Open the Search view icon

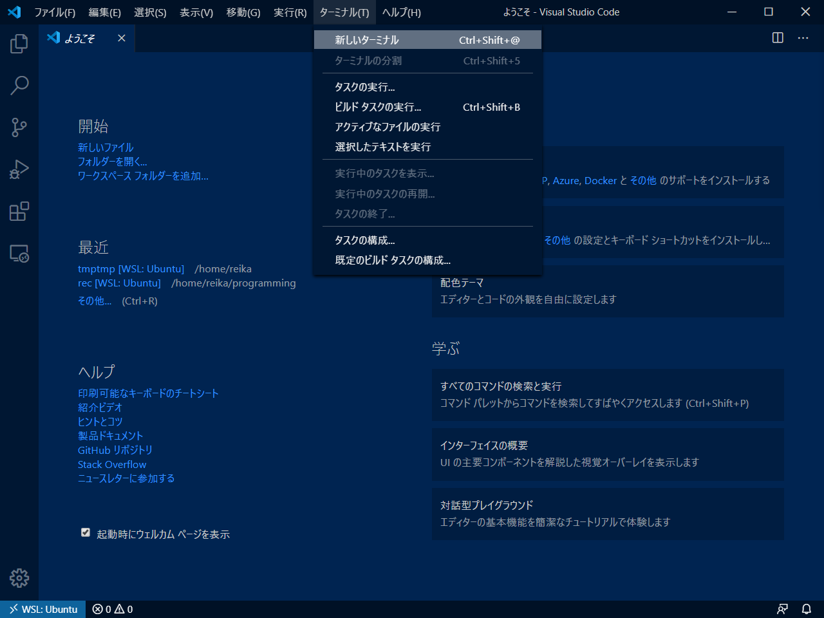click(x=19, y=85)
